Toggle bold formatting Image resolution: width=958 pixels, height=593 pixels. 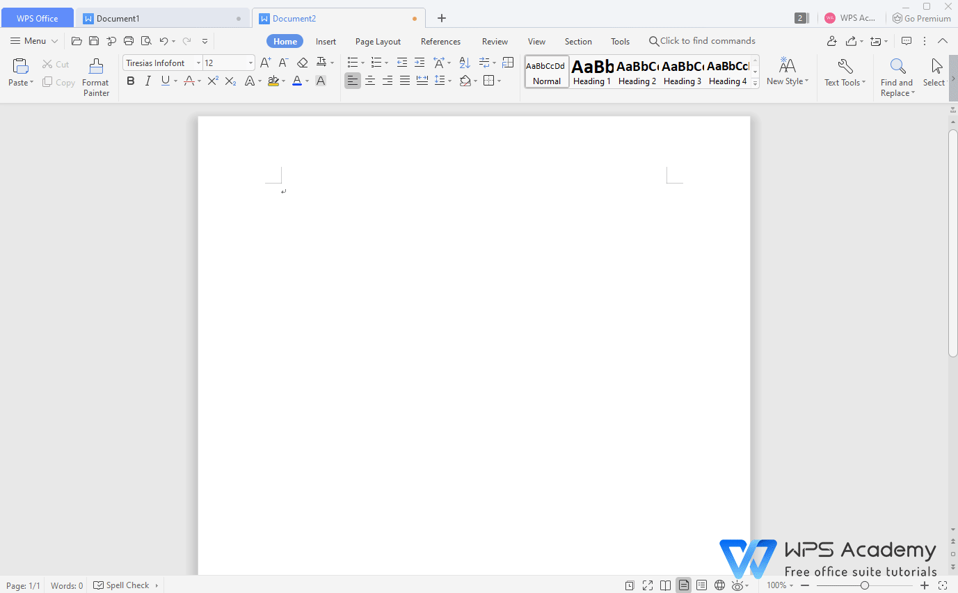[x=130, y=81]
